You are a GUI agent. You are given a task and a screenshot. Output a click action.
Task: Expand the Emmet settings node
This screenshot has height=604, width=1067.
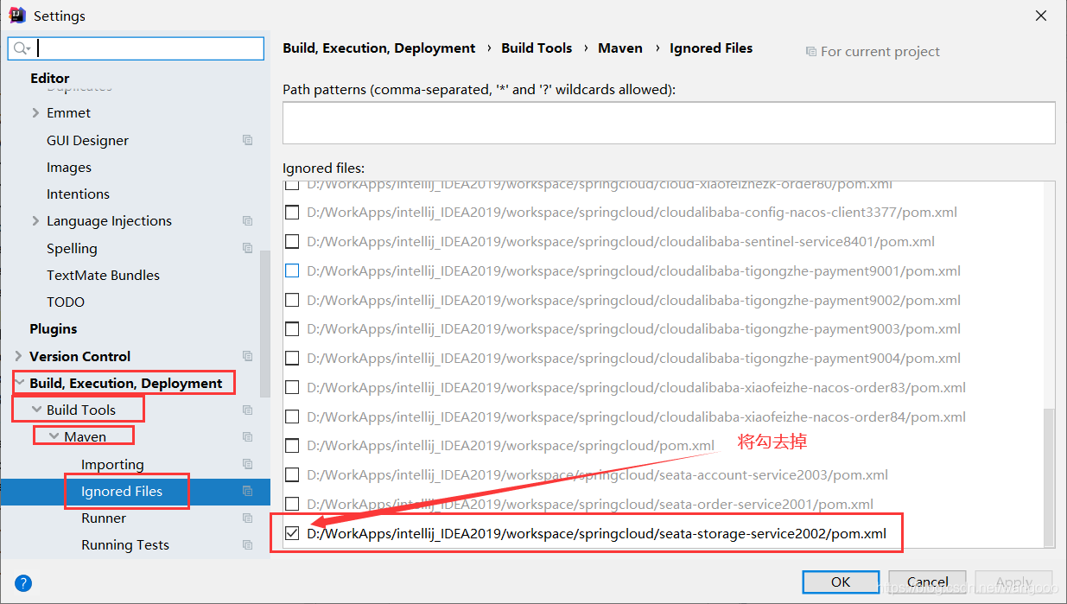point(35,112)
